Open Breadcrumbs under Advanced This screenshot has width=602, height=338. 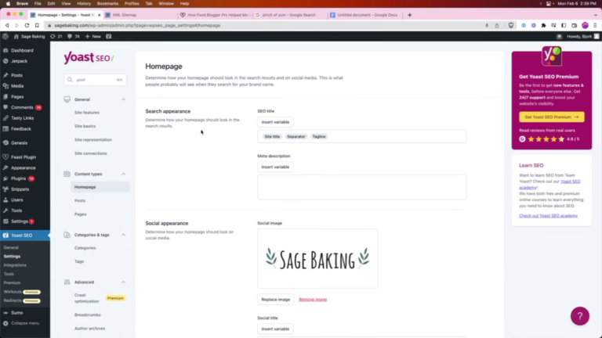click(88, 315)
